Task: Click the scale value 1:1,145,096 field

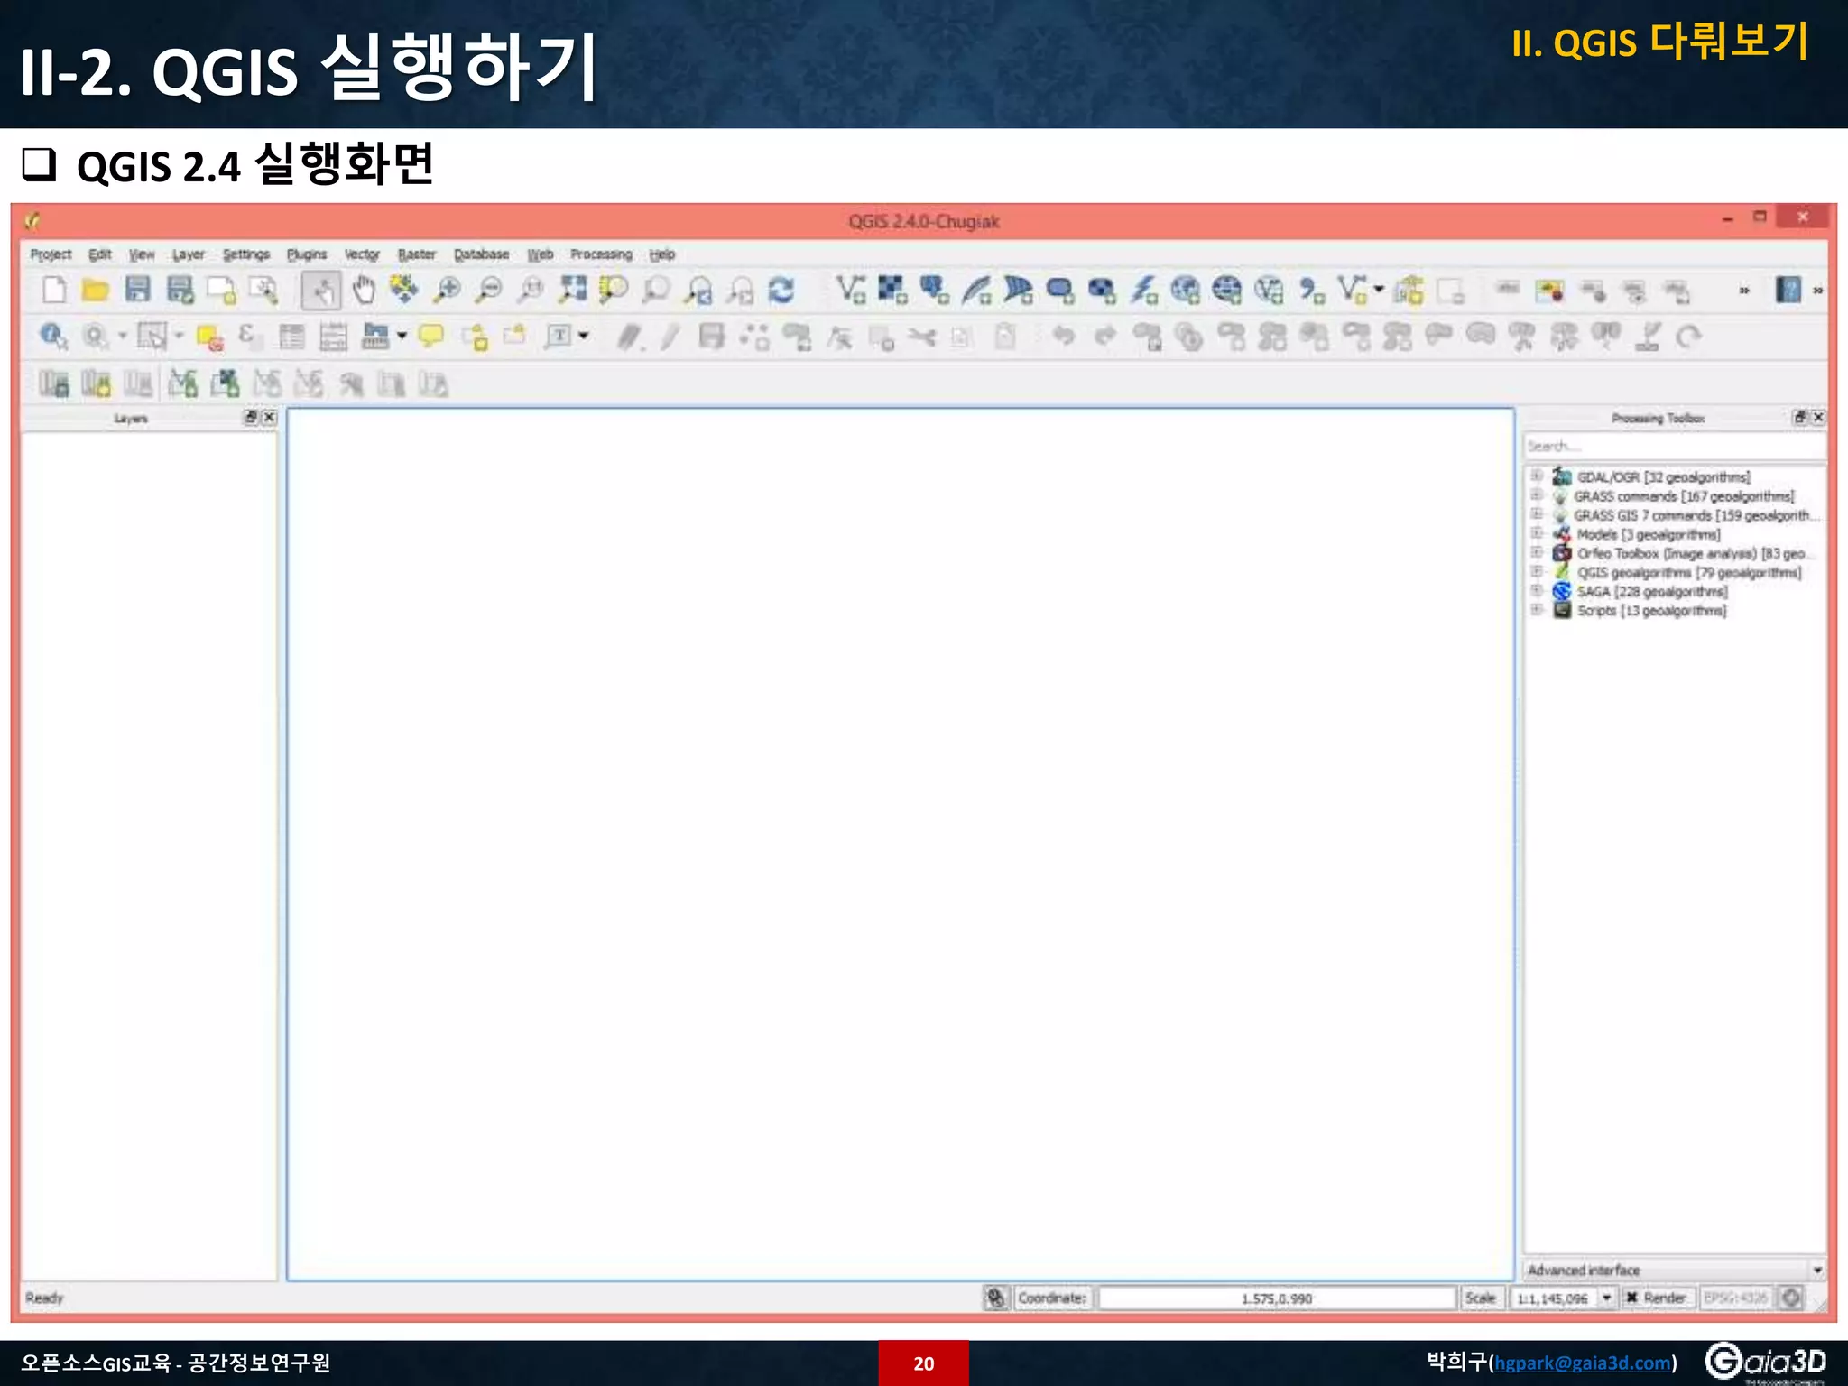Action: click(x=1554, y=1298)
